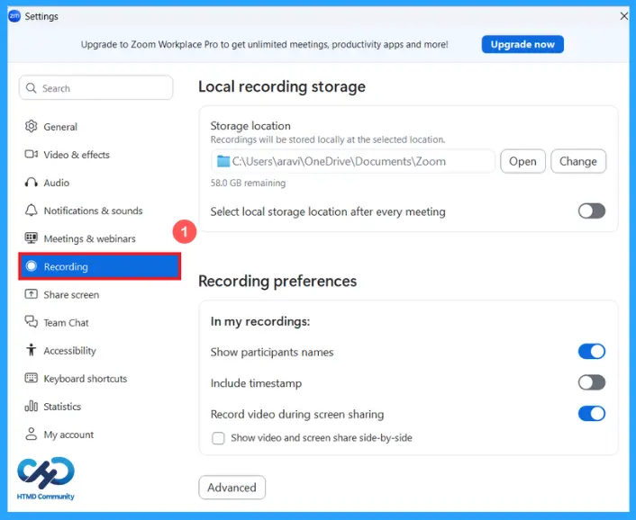Click the Video & effects camera icon

[32, 155]
